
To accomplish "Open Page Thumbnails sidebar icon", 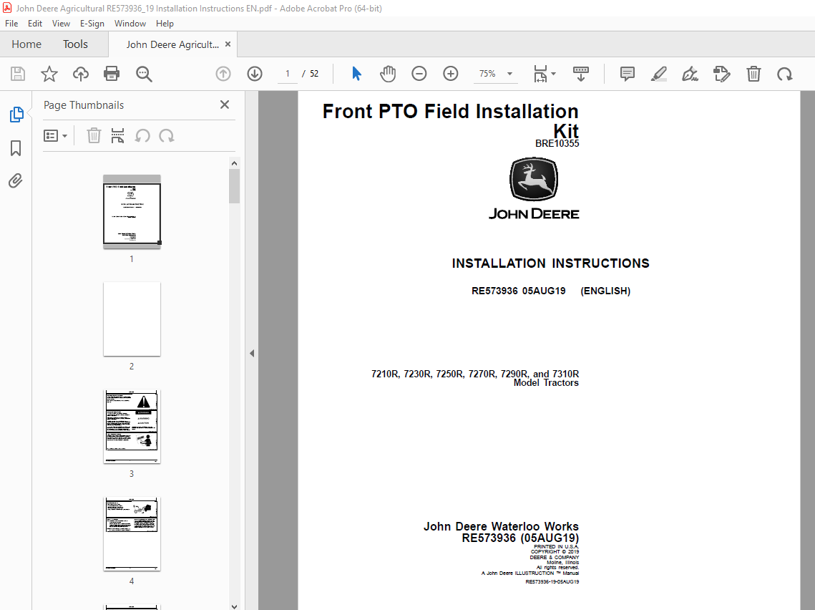I will point(16,115).
